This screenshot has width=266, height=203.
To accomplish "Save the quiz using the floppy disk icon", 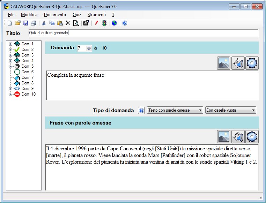I will tap(25, 23).
